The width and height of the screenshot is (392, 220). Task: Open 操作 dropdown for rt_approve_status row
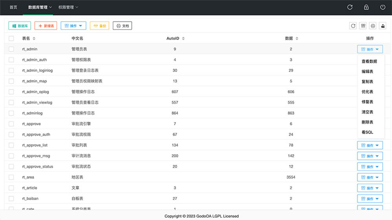click(370, 166)
